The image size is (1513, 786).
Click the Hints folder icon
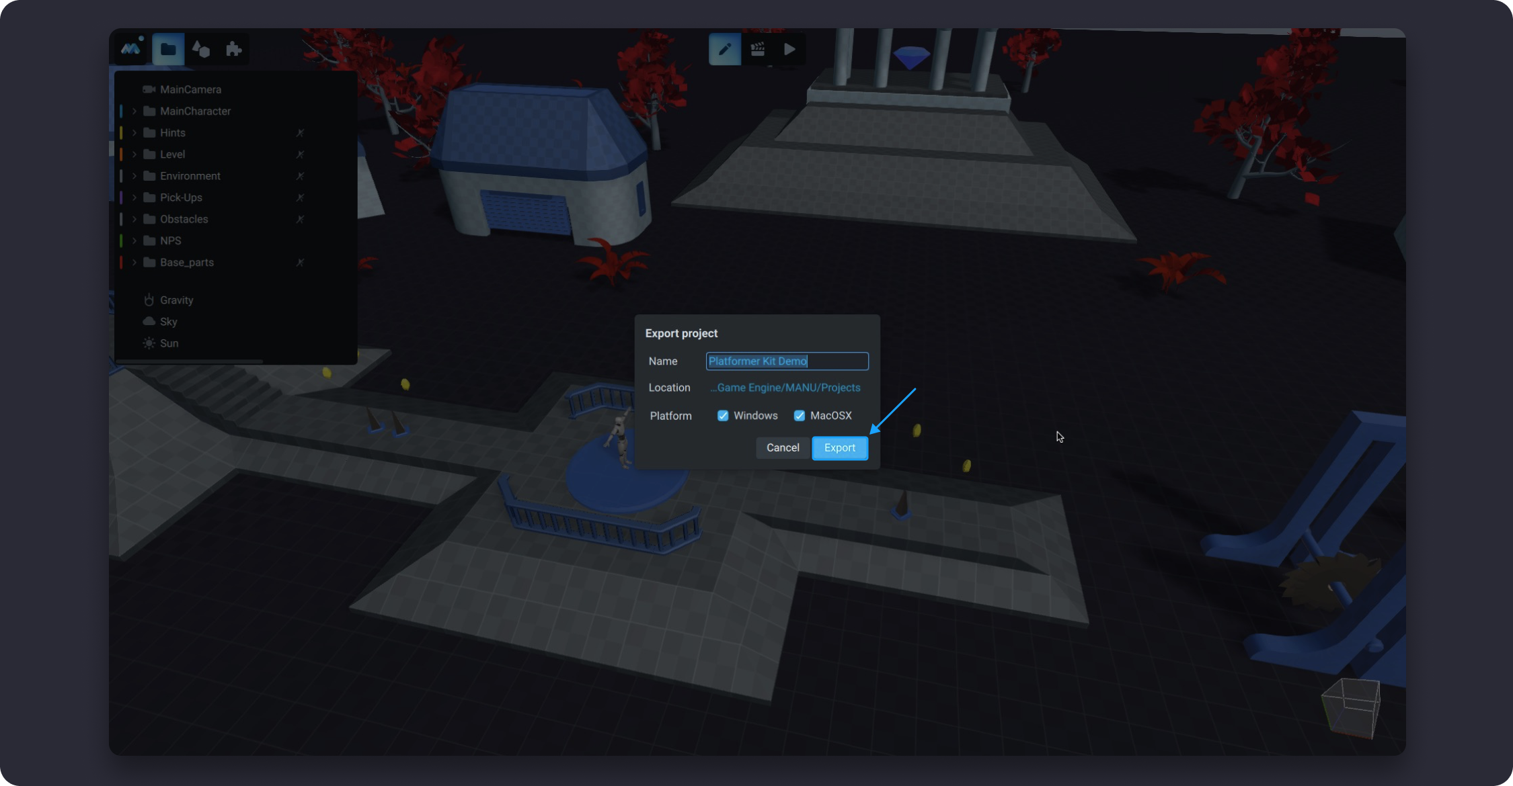[x=149, y=132]
